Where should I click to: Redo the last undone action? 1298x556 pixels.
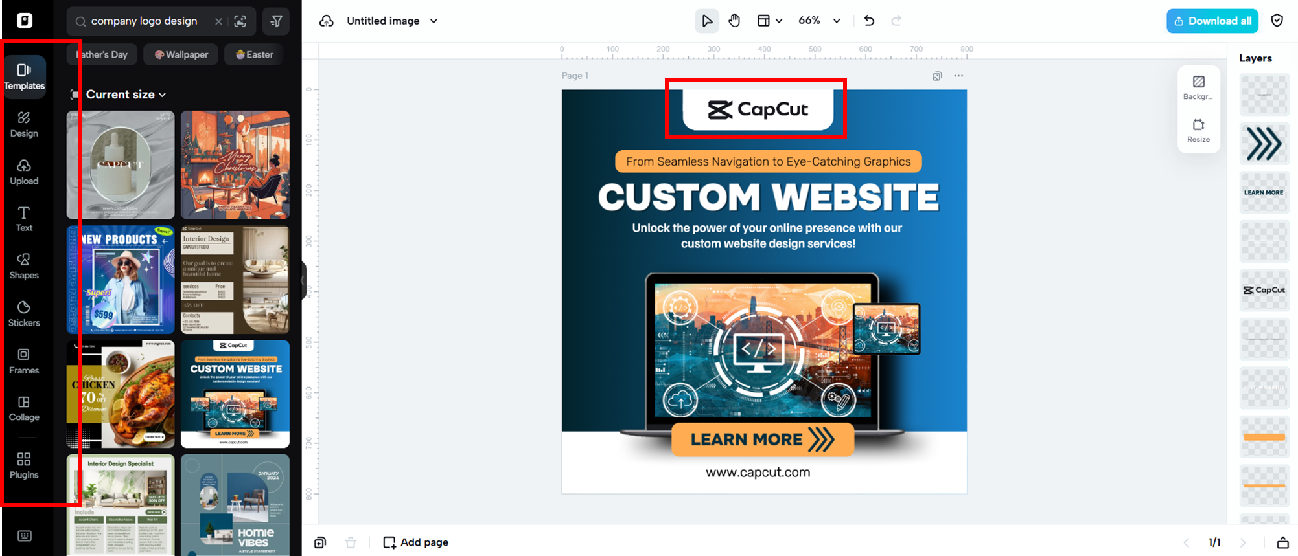[x=896, y=21]
